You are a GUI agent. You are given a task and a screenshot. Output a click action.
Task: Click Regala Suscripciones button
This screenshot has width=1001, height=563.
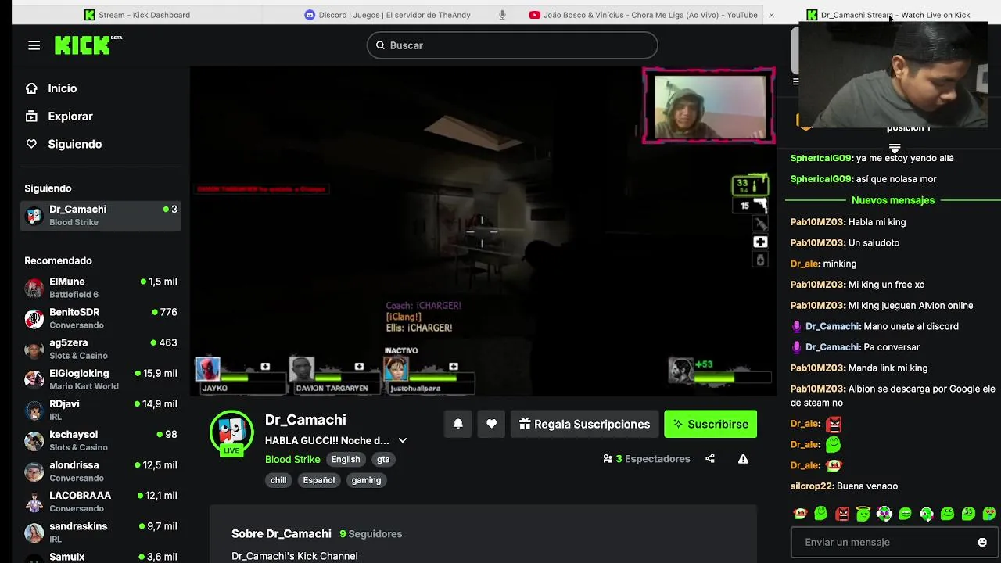click(585, 424)
